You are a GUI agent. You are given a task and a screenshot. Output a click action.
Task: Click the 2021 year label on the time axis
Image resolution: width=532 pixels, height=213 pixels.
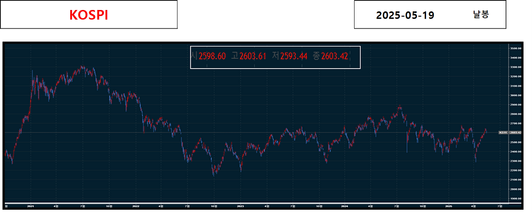point(30,206)
